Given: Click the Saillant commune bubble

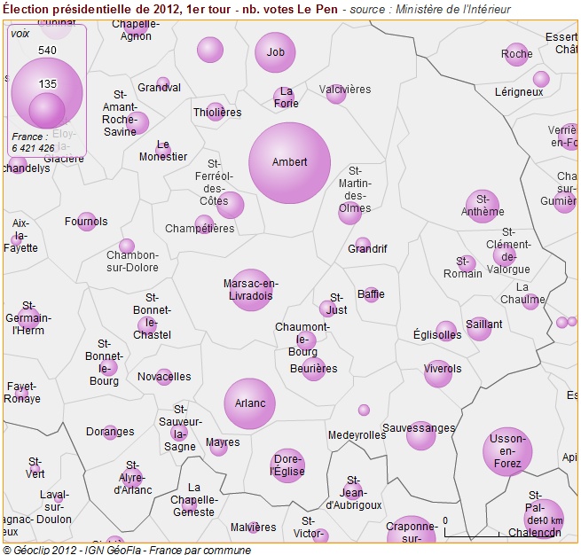Looking at the screenshot, I should 479,329.
